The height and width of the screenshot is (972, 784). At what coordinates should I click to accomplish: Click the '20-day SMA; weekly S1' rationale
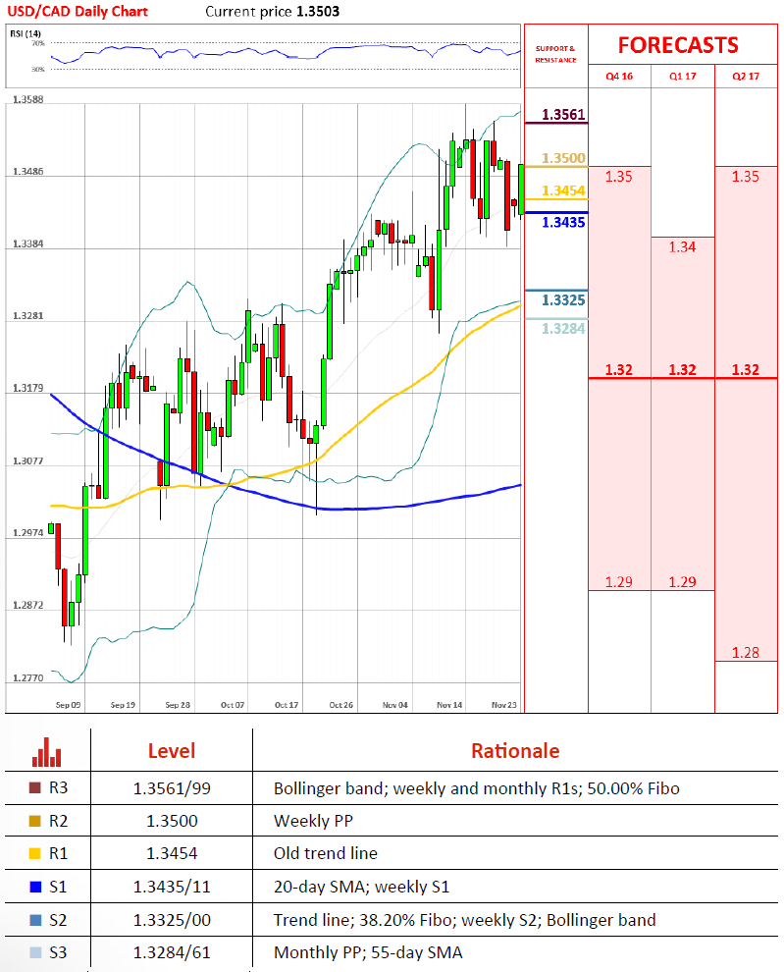(361, 888)
